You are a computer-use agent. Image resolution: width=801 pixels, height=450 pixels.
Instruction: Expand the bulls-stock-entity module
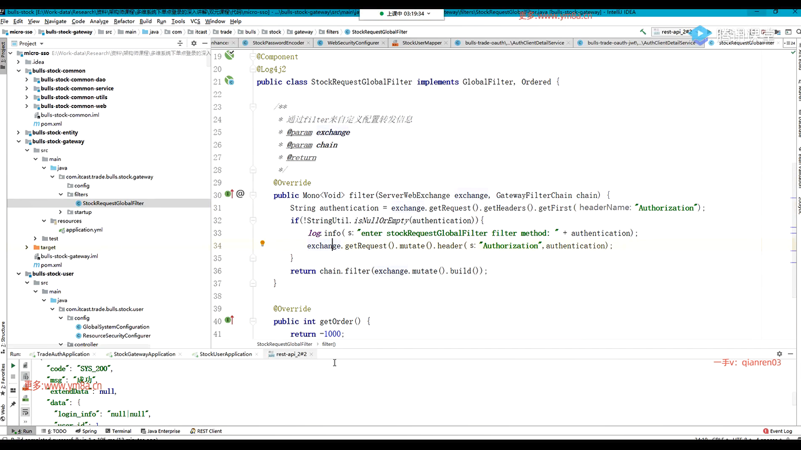18,132
